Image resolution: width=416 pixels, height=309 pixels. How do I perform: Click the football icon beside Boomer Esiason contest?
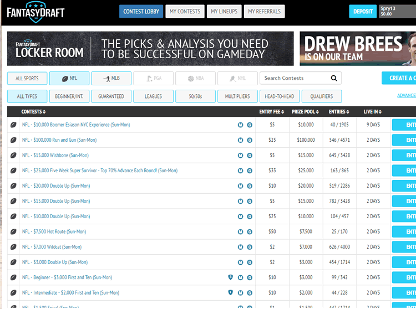pos(13,125)
